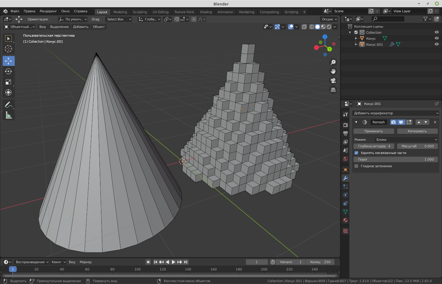
Task: Click the Threshold value slider
Action: click(x=396, y=159)
